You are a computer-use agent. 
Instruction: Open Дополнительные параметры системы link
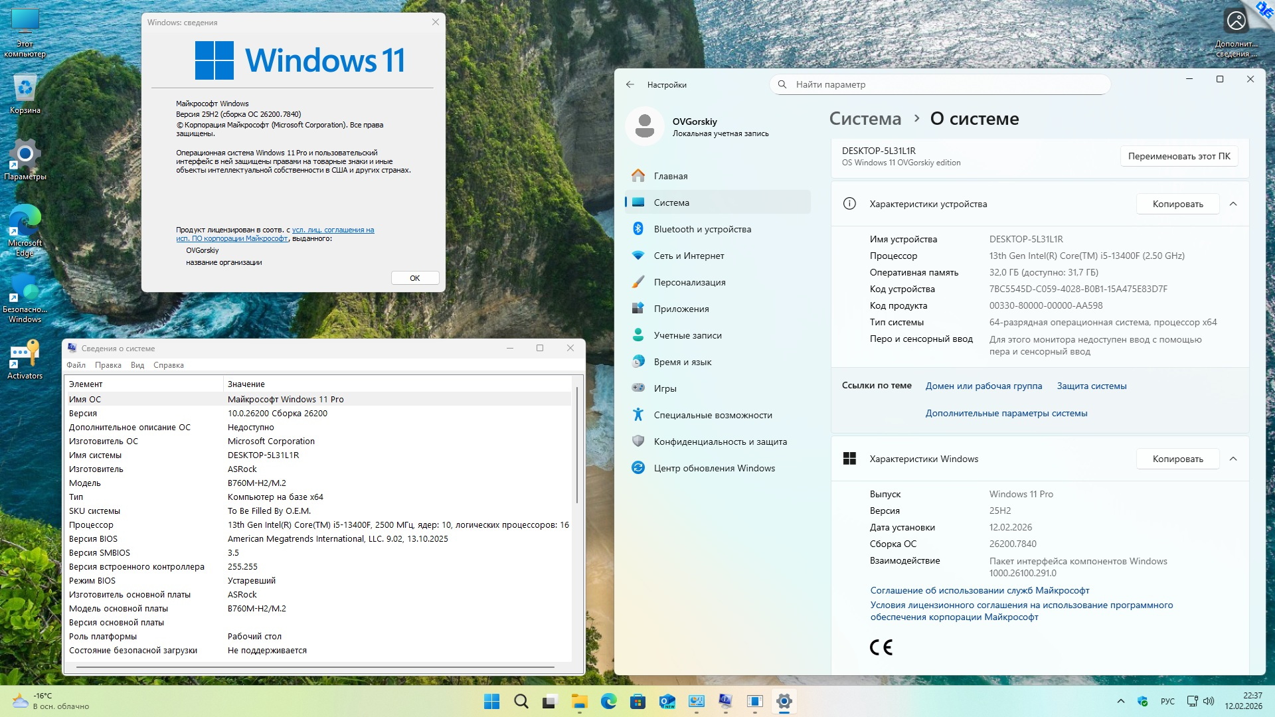coord(1006,413)
